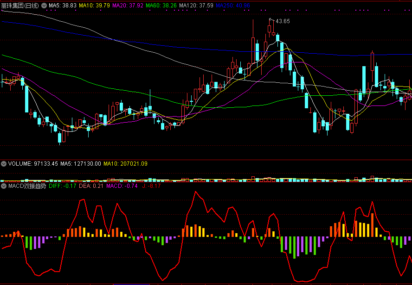This screenshot has width=412, height=285.
Task: Click the DEA: 0.21 value
Action: tap(91, 186)
